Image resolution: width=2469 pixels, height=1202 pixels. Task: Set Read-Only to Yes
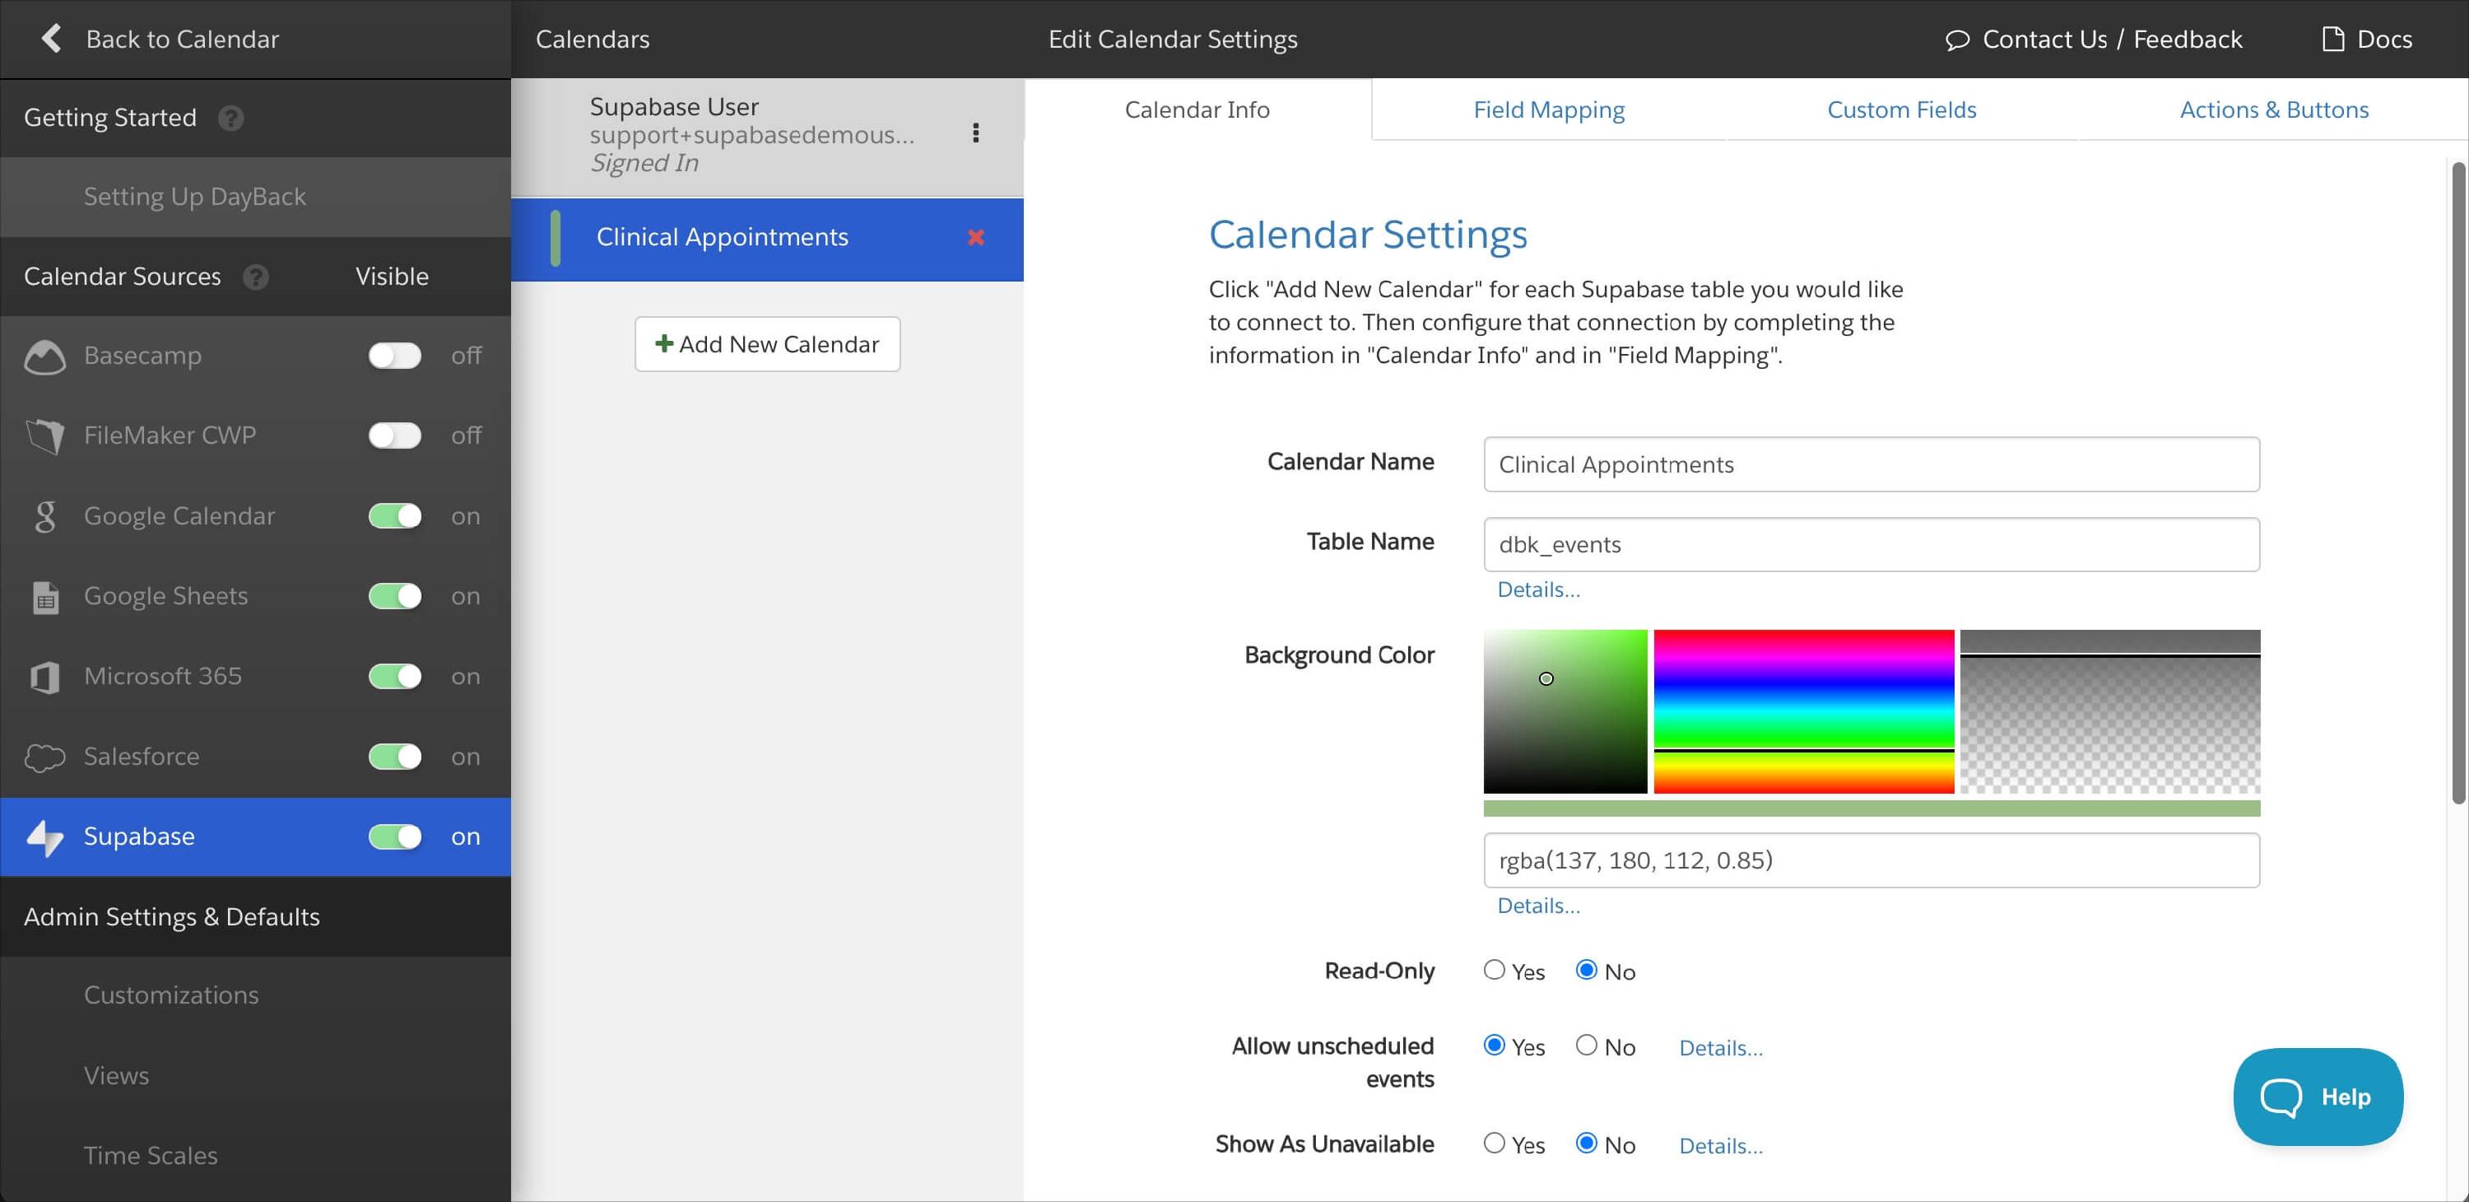[1495, 969]
